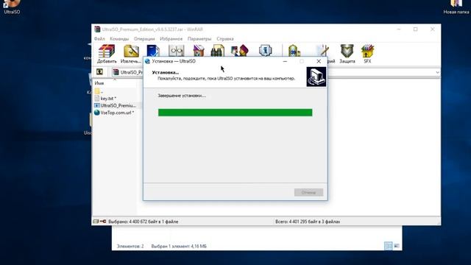
Task: Click the Info icon in WinRAR toolbar
Action: point(265,50)
